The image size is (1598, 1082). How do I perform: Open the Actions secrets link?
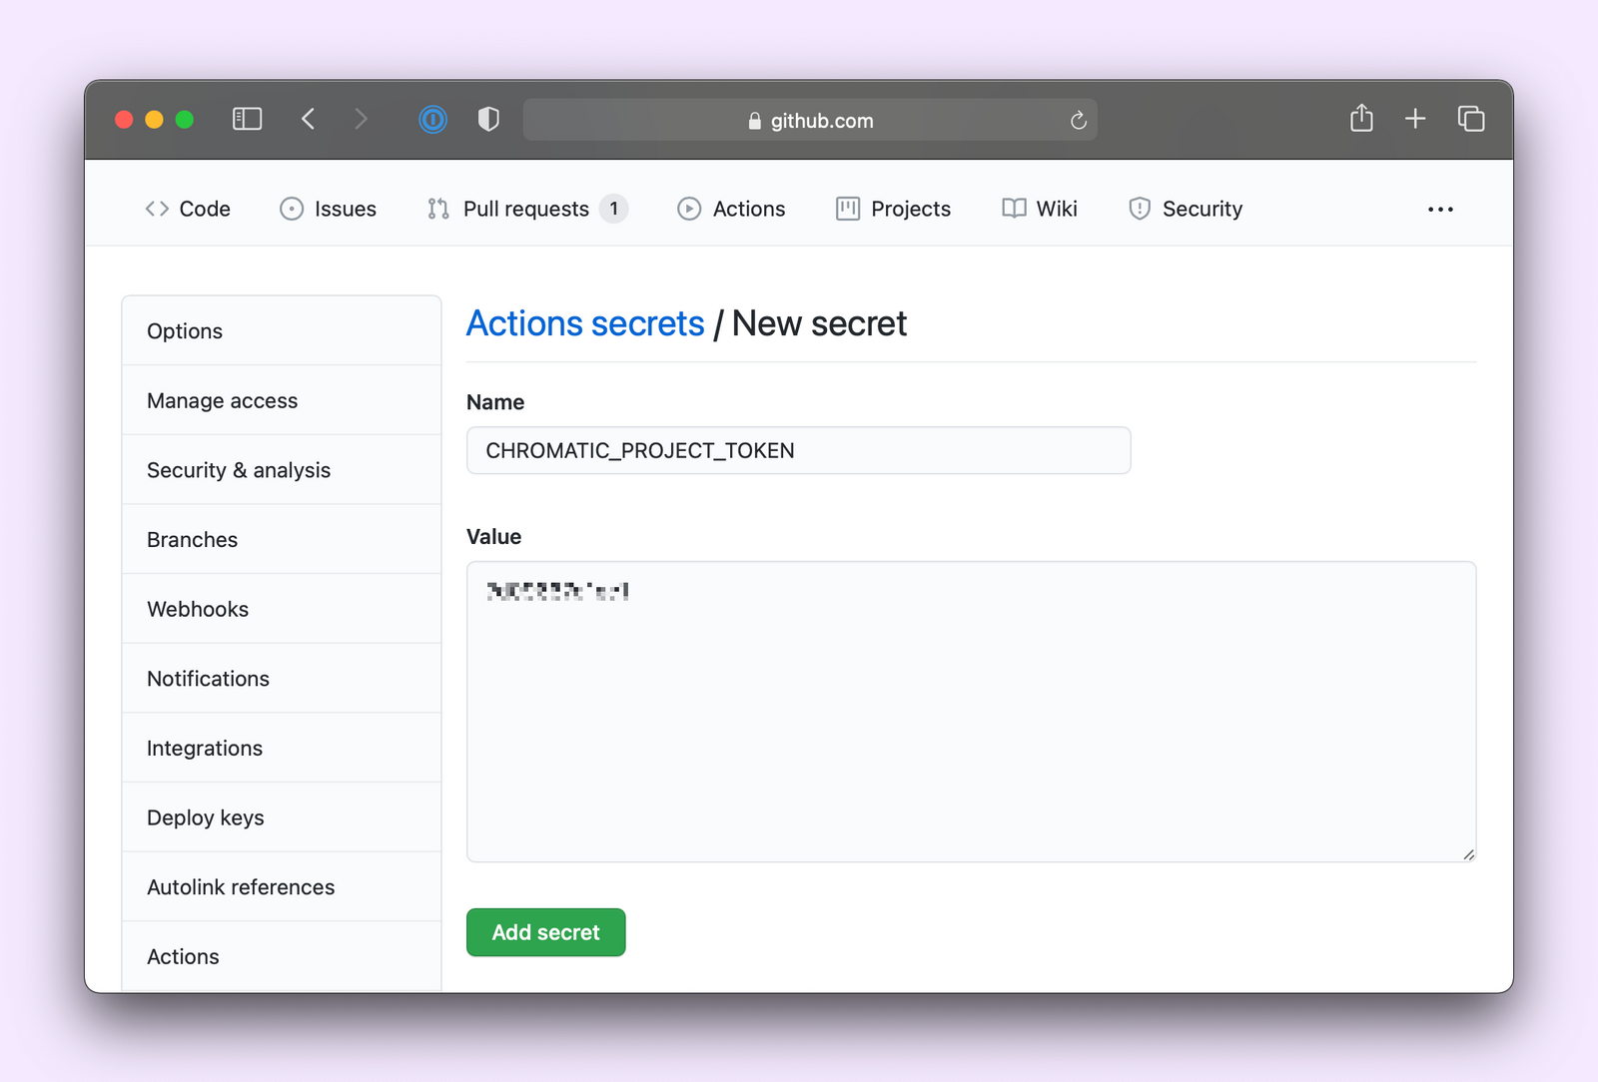point(585,323)
